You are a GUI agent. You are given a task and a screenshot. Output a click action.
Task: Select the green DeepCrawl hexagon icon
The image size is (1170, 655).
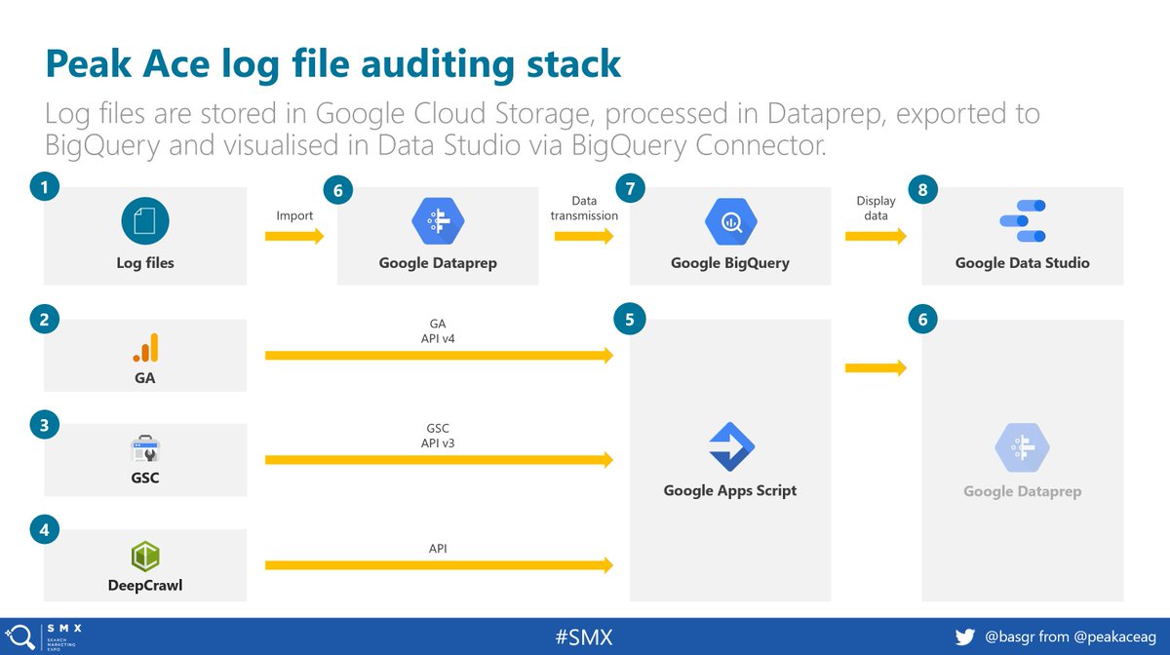point(144,552)
